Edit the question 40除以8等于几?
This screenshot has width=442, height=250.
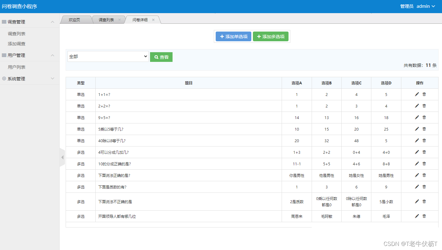click(x=417, y=141)
